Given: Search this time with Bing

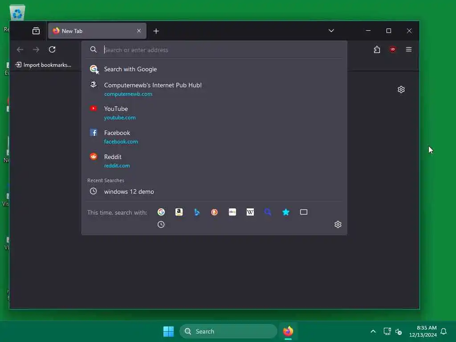Looking at the screenshot, I should point(197,212).
